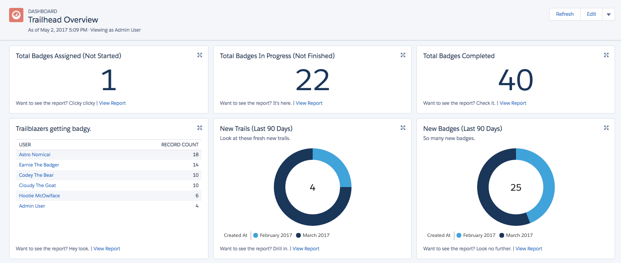Click the big number 1 metric
The width and height of the screenshot is (621, 263).
tap(109, 80)
